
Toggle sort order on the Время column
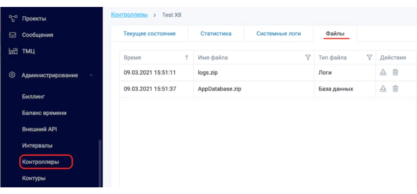pyautogui.click(x=187, y=57)
